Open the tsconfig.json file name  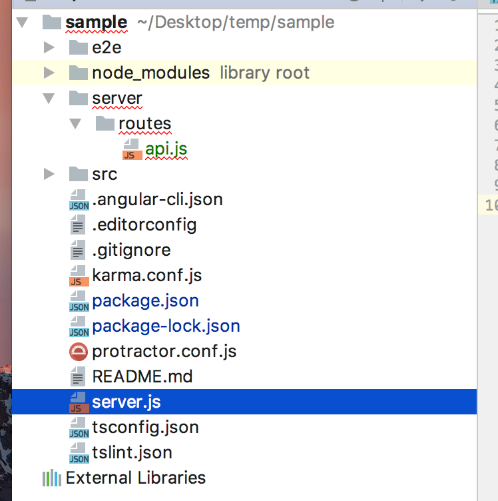[x=146, y=428]
